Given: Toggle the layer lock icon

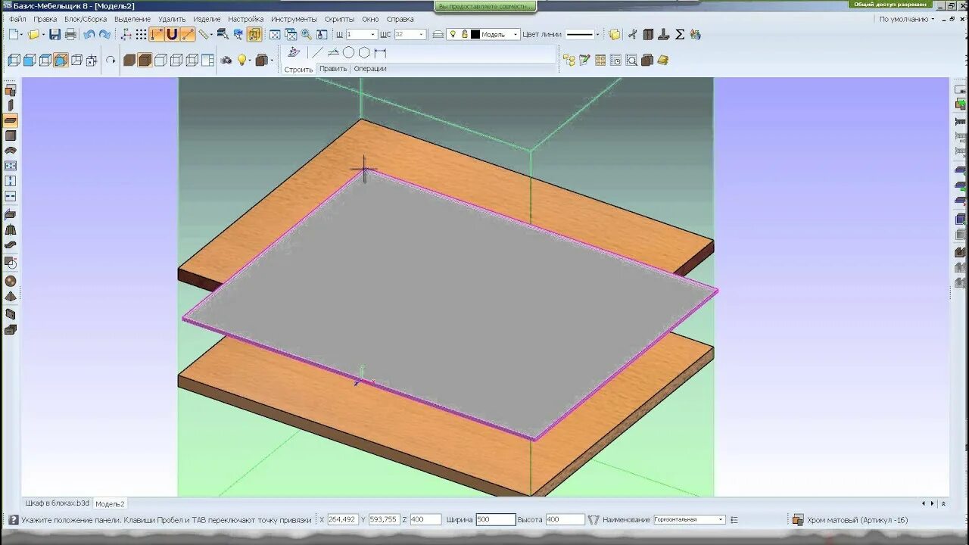Looking at the screenshot, I should click(x=464, y=34).
